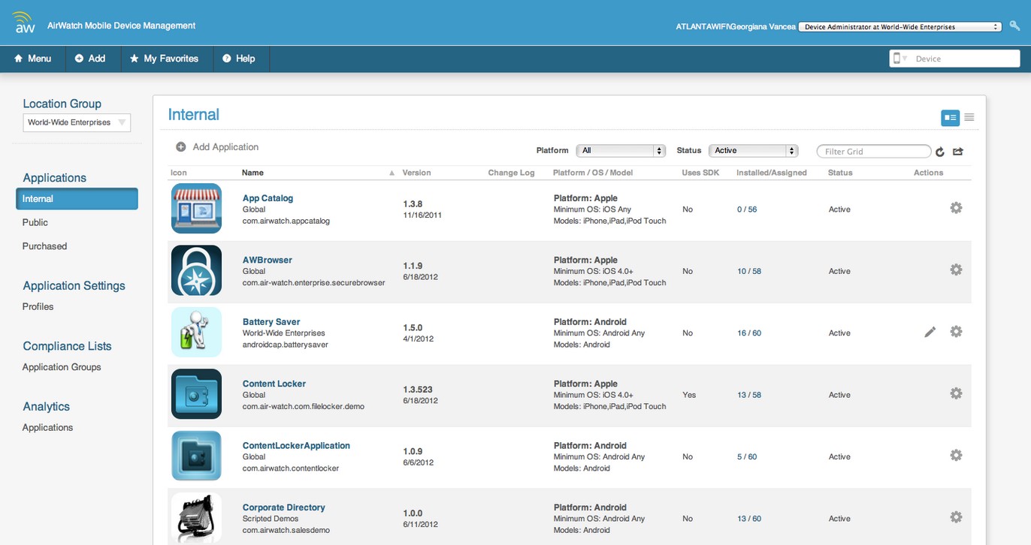Open gear actions for Content Locker
The height and width of the screenshot is (545, 1031).
coord(956,393)
